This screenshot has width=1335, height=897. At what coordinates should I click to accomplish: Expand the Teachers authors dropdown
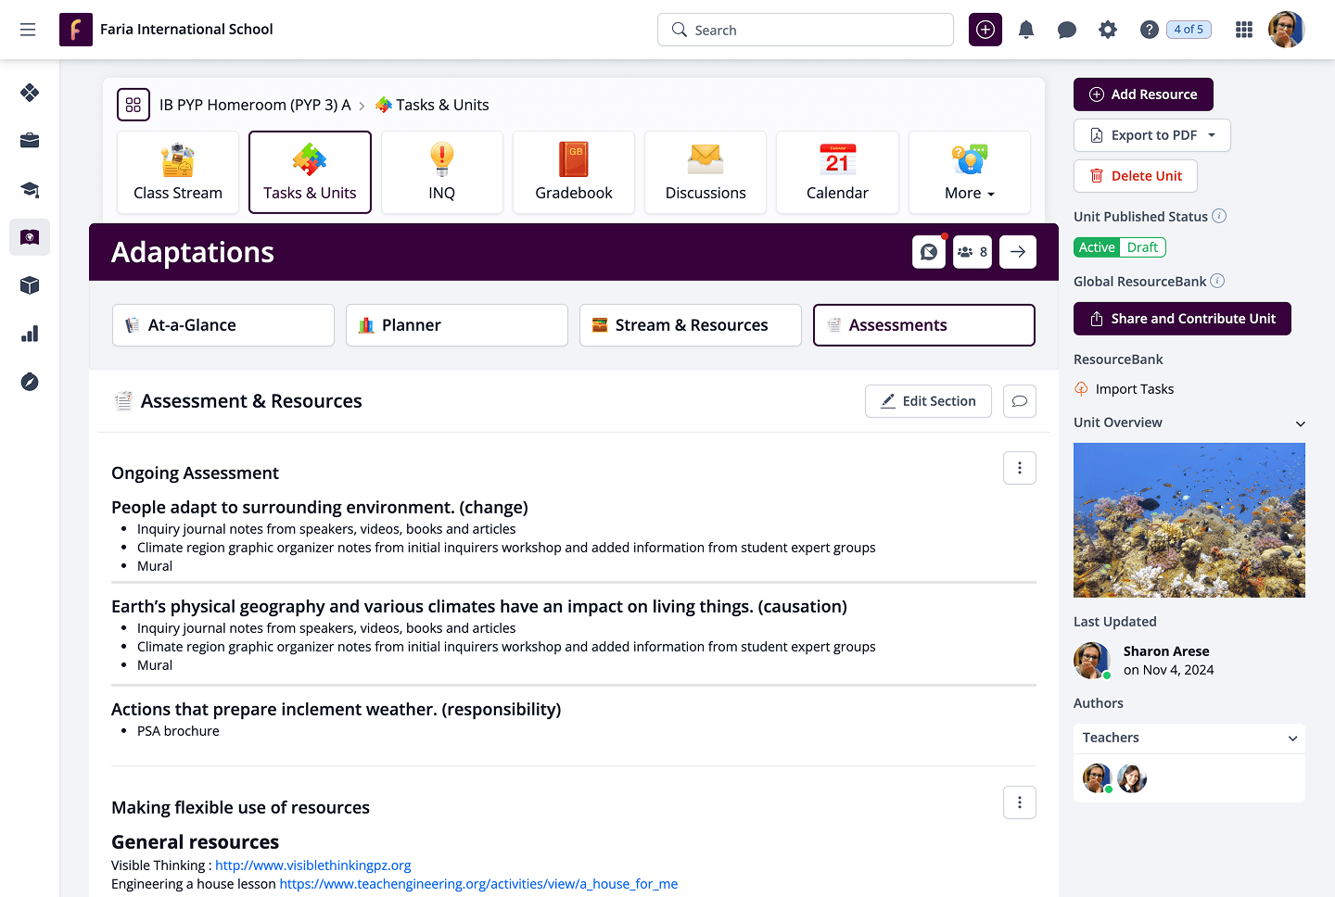click(1292, 739)
